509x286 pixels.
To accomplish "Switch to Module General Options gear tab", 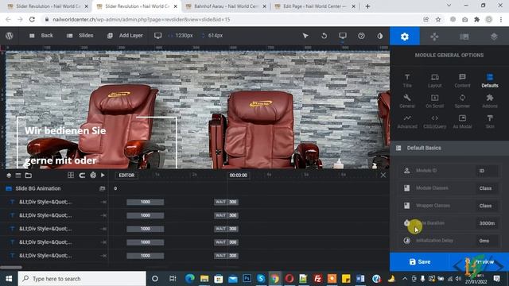I will (x=405, y=36).
